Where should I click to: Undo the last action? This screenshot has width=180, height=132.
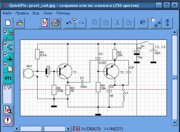[69, 23]
